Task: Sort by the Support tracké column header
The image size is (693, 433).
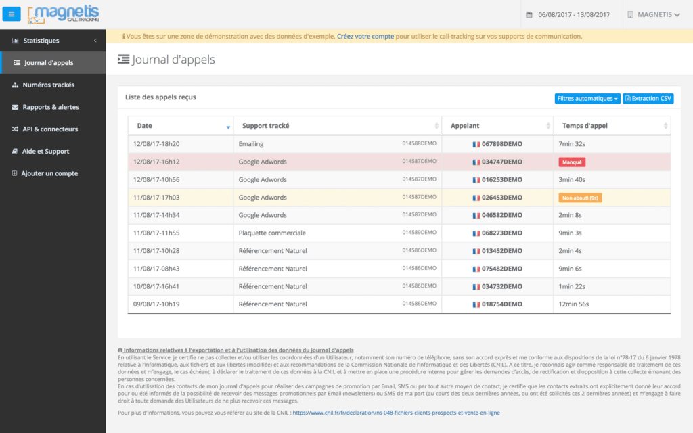Action: [x=338, y=125]
